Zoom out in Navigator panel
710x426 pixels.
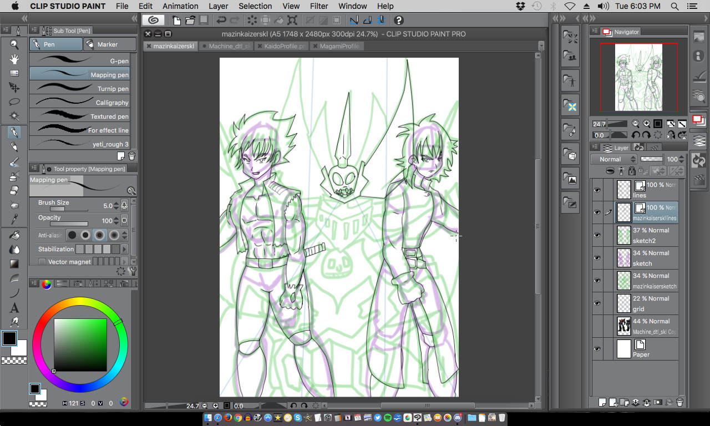click(x=636, y=124)
